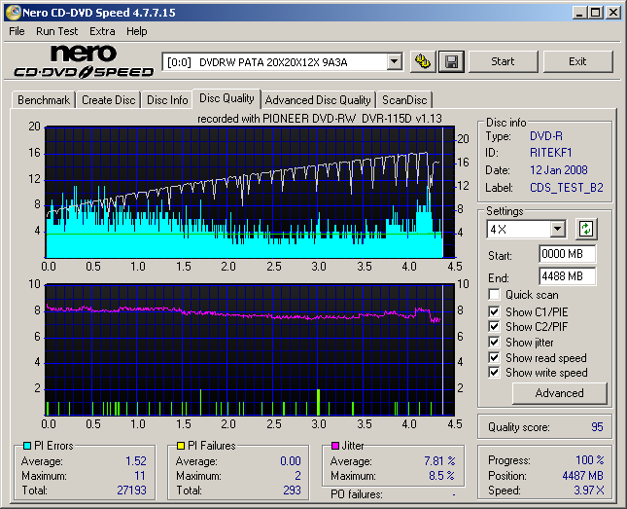Click the PO failures label

coord(357,494)
